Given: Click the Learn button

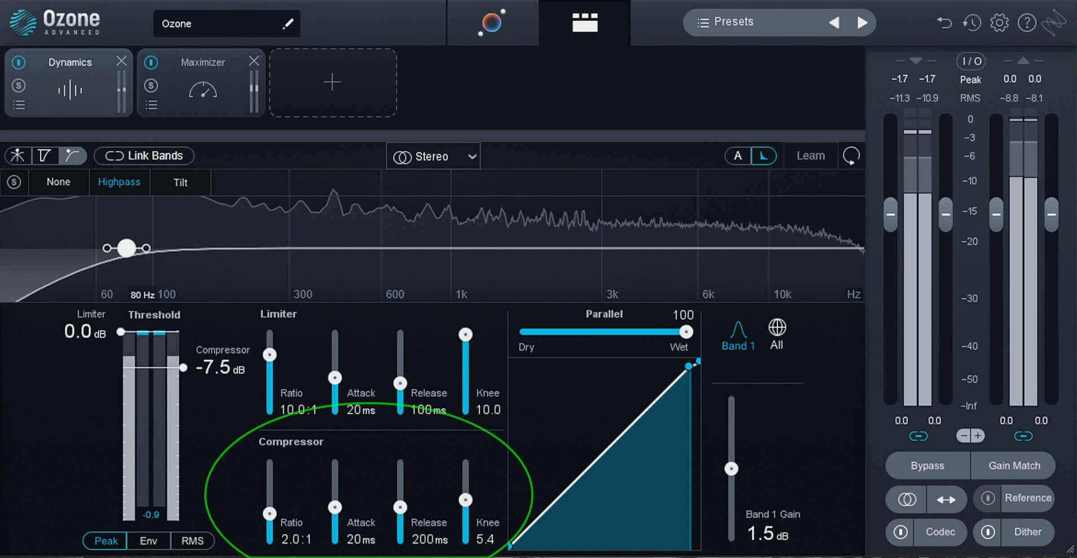Looking at the screenshot, I should [x=810, y=156].
